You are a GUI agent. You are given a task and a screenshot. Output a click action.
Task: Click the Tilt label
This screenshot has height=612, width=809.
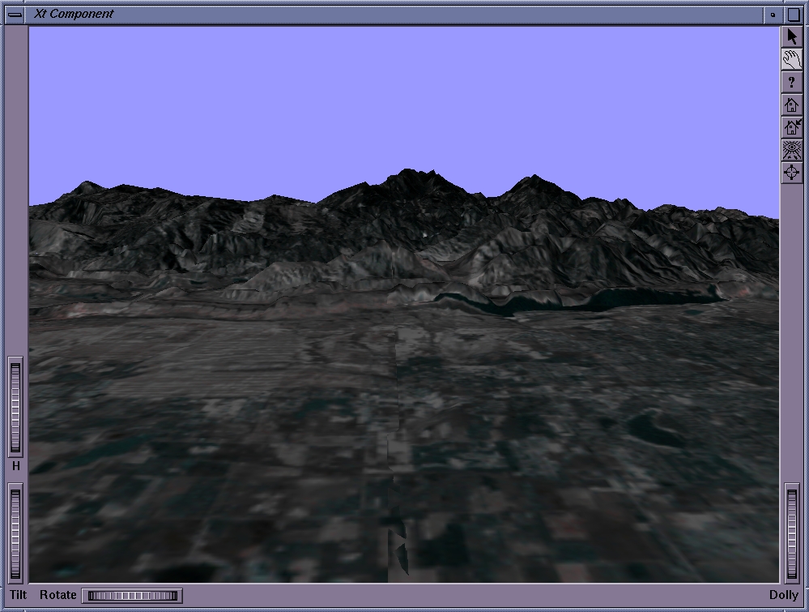pos(18,595)
